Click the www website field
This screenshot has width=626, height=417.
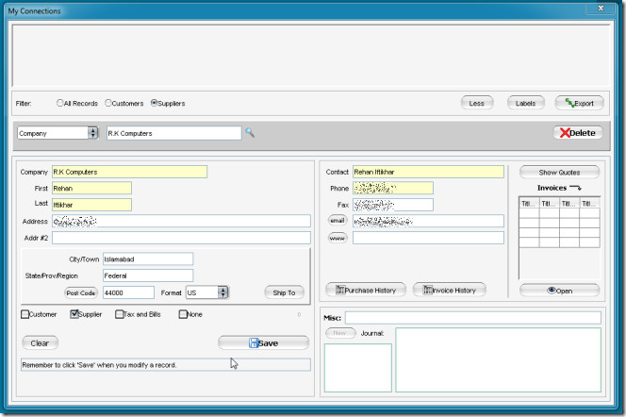tap(428, 238)
